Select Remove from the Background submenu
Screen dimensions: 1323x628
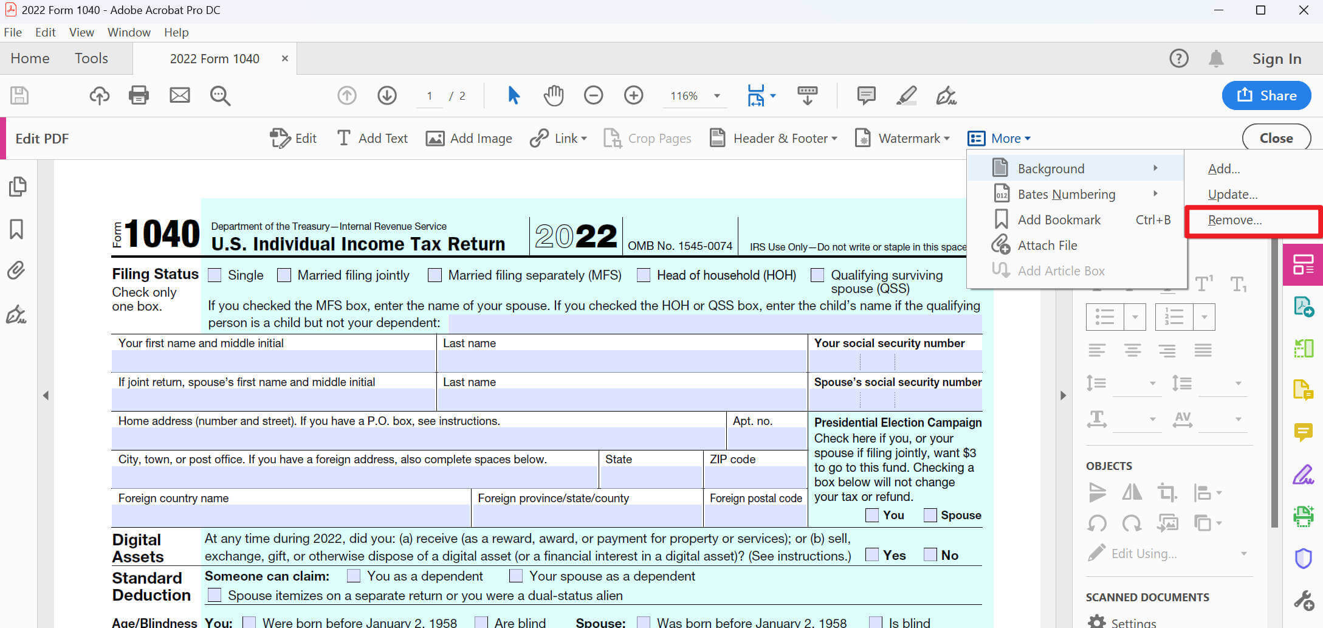pos(1235,219)
